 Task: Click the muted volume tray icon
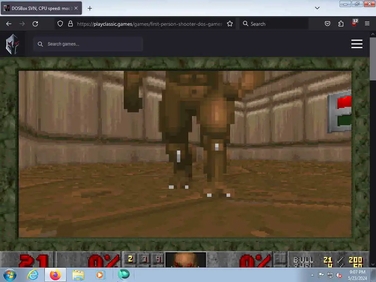[x=339, y=275]
